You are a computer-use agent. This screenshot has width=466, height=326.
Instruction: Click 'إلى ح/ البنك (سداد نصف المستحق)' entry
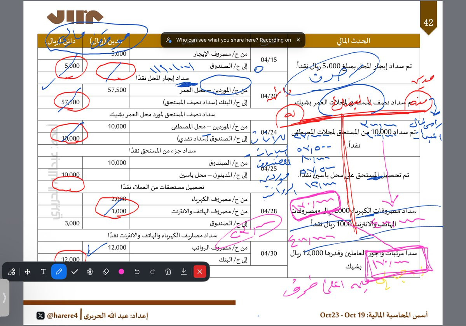(x=205, y=102)
